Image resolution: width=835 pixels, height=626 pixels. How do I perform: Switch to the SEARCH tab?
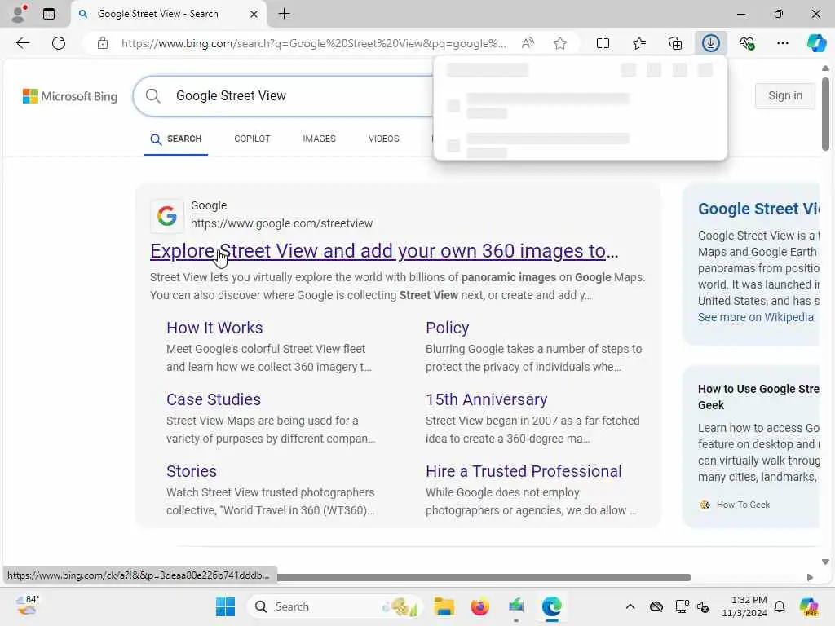[176, 139]
